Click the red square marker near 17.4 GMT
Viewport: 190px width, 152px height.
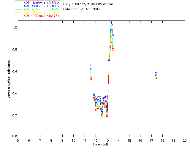[x=156, y=78]
